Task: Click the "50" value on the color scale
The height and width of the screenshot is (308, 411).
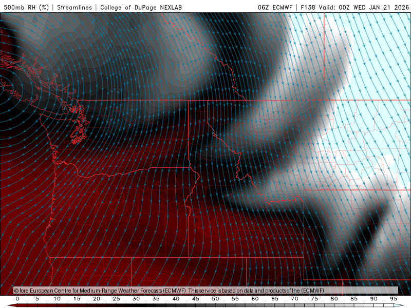Action: coord(215,299)
